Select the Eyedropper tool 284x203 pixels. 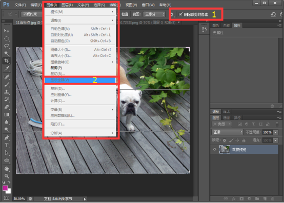pyautogui.click(x=7, y=69)
